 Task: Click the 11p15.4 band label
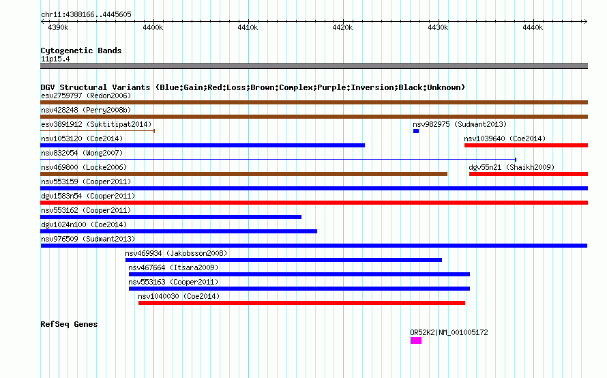coord(55,59)
